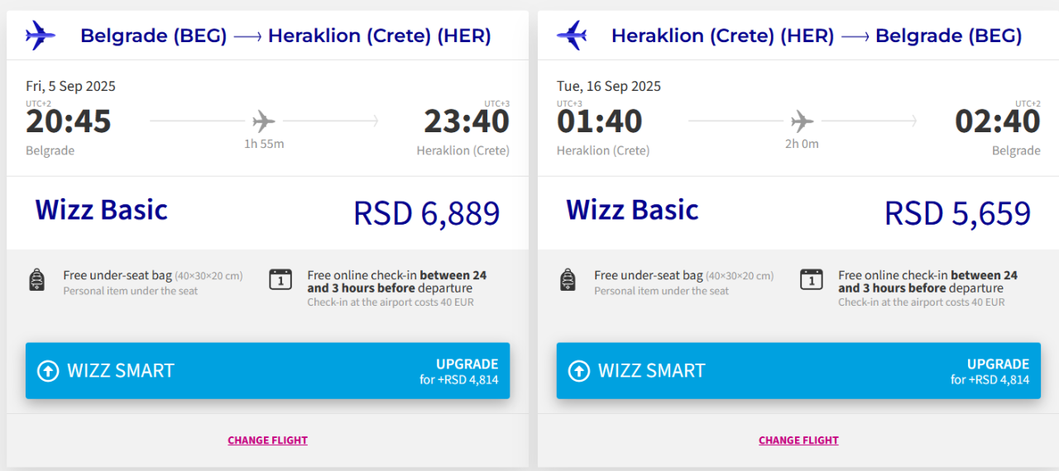The height and width of the screenshot is (471, 1059).
Task: Click the RSD 5,659 return fare price
Action: coord(957,213)
